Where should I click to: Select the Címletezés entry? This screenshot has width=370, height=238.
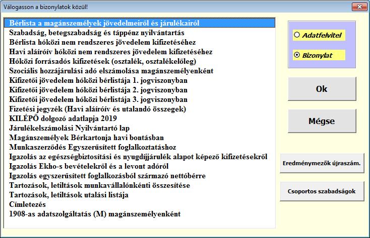pos(140,204)
